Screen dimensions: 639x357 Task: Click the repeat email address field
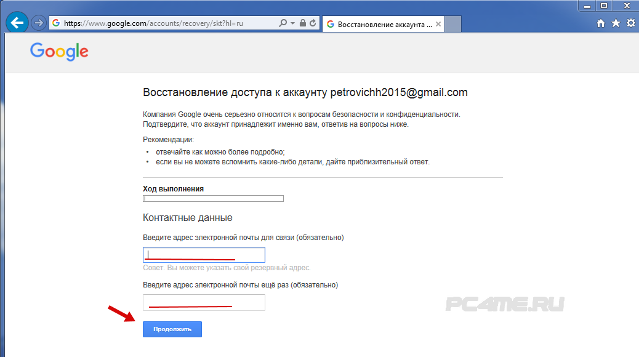click(x=204, y=302)
